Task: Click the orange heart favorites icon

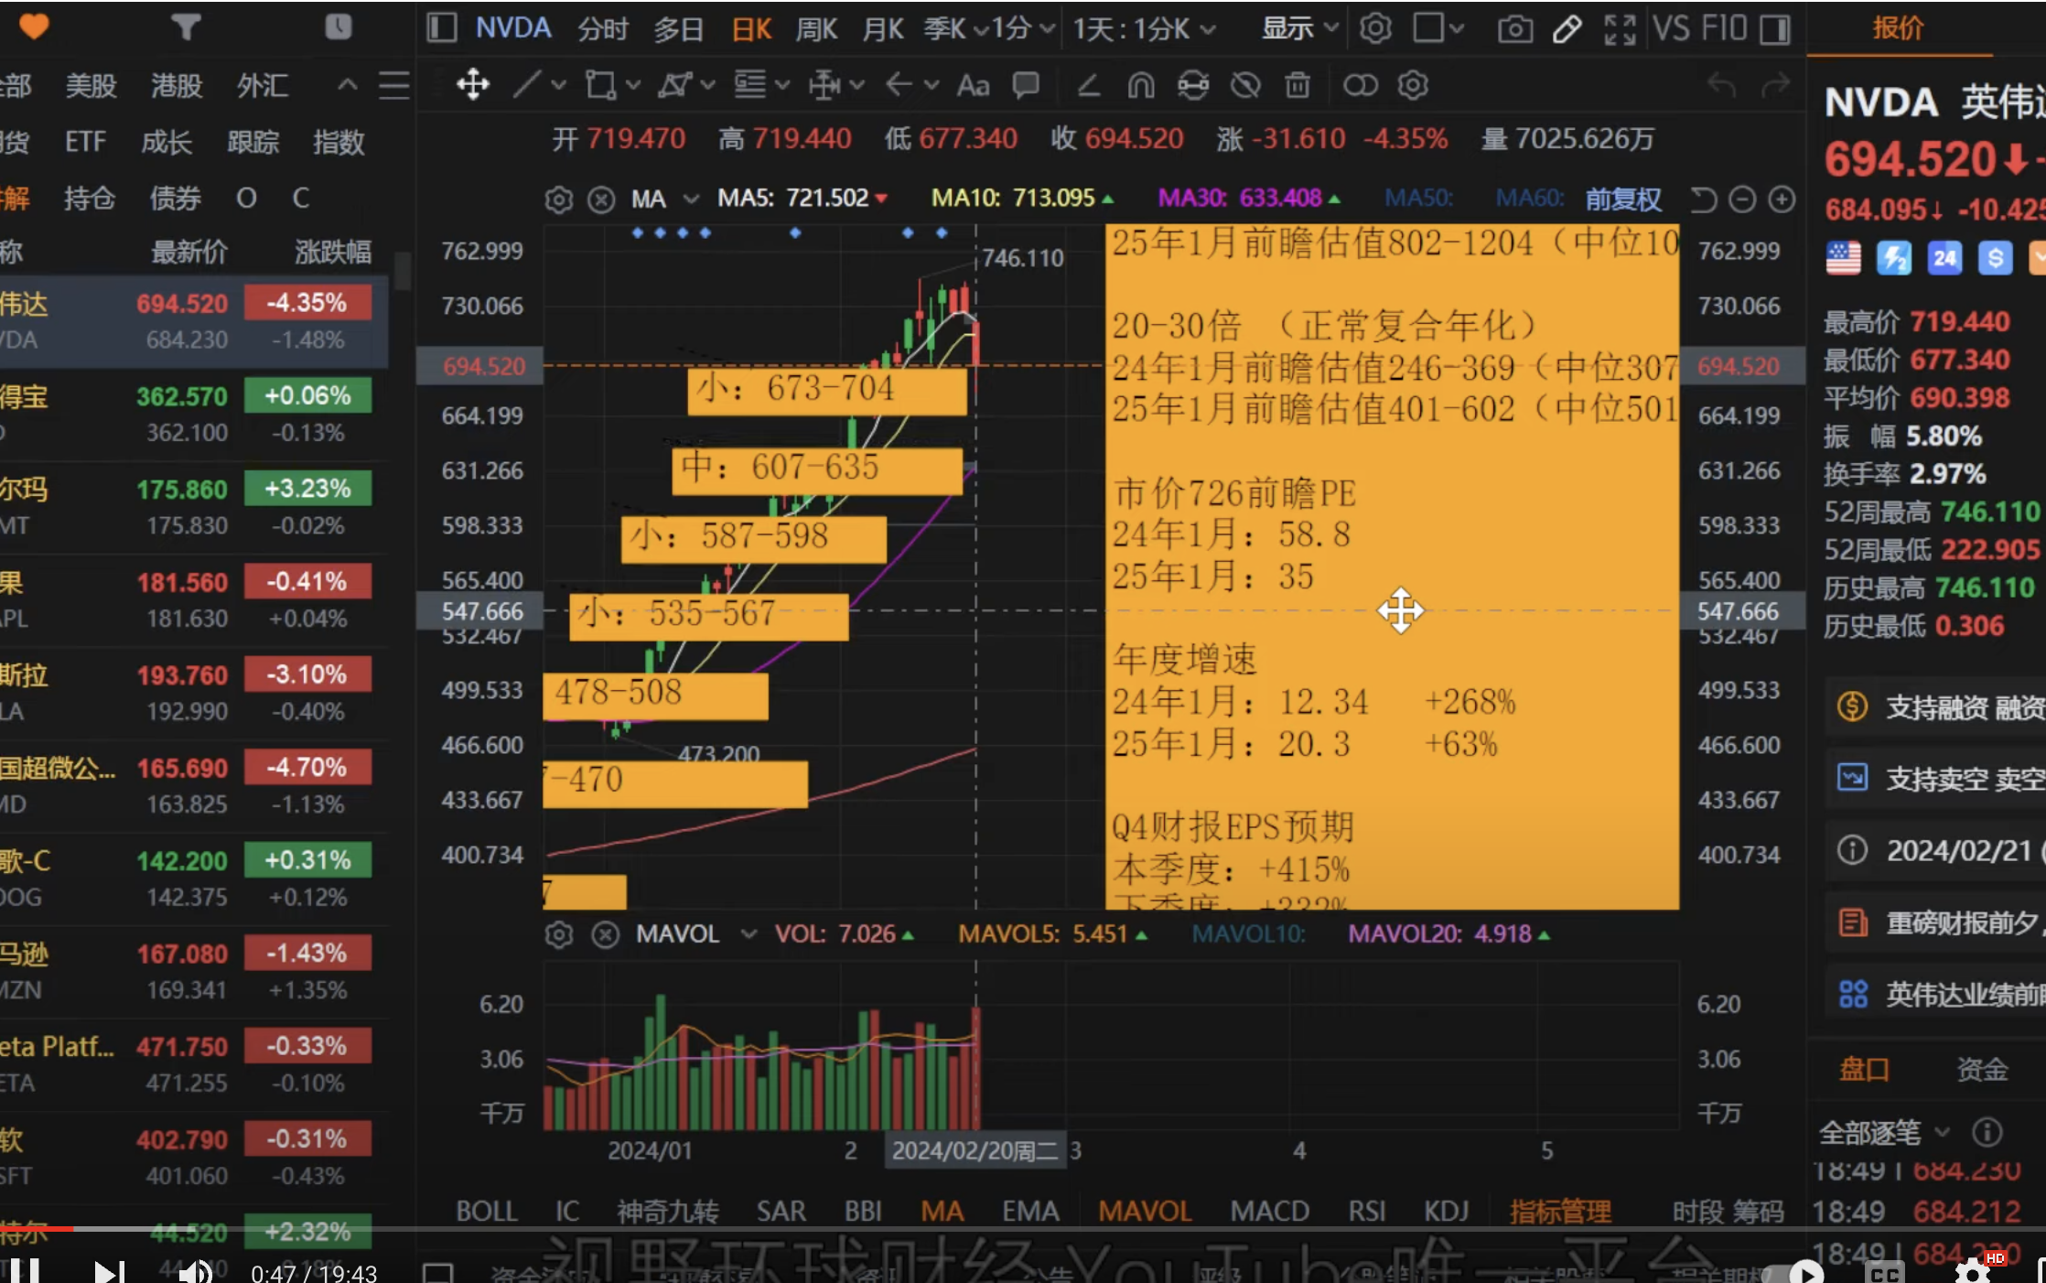Action: tap(34, 27)
